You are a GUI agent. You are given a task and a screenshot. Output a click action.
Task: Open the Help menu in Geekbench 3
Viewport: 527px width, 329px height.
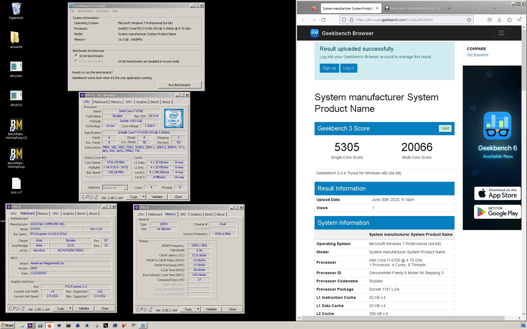115,11
